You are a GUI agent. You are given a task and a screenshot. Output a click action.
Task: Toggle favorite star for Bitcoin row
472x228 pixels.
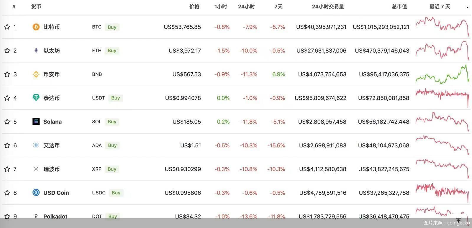(7, 27)
